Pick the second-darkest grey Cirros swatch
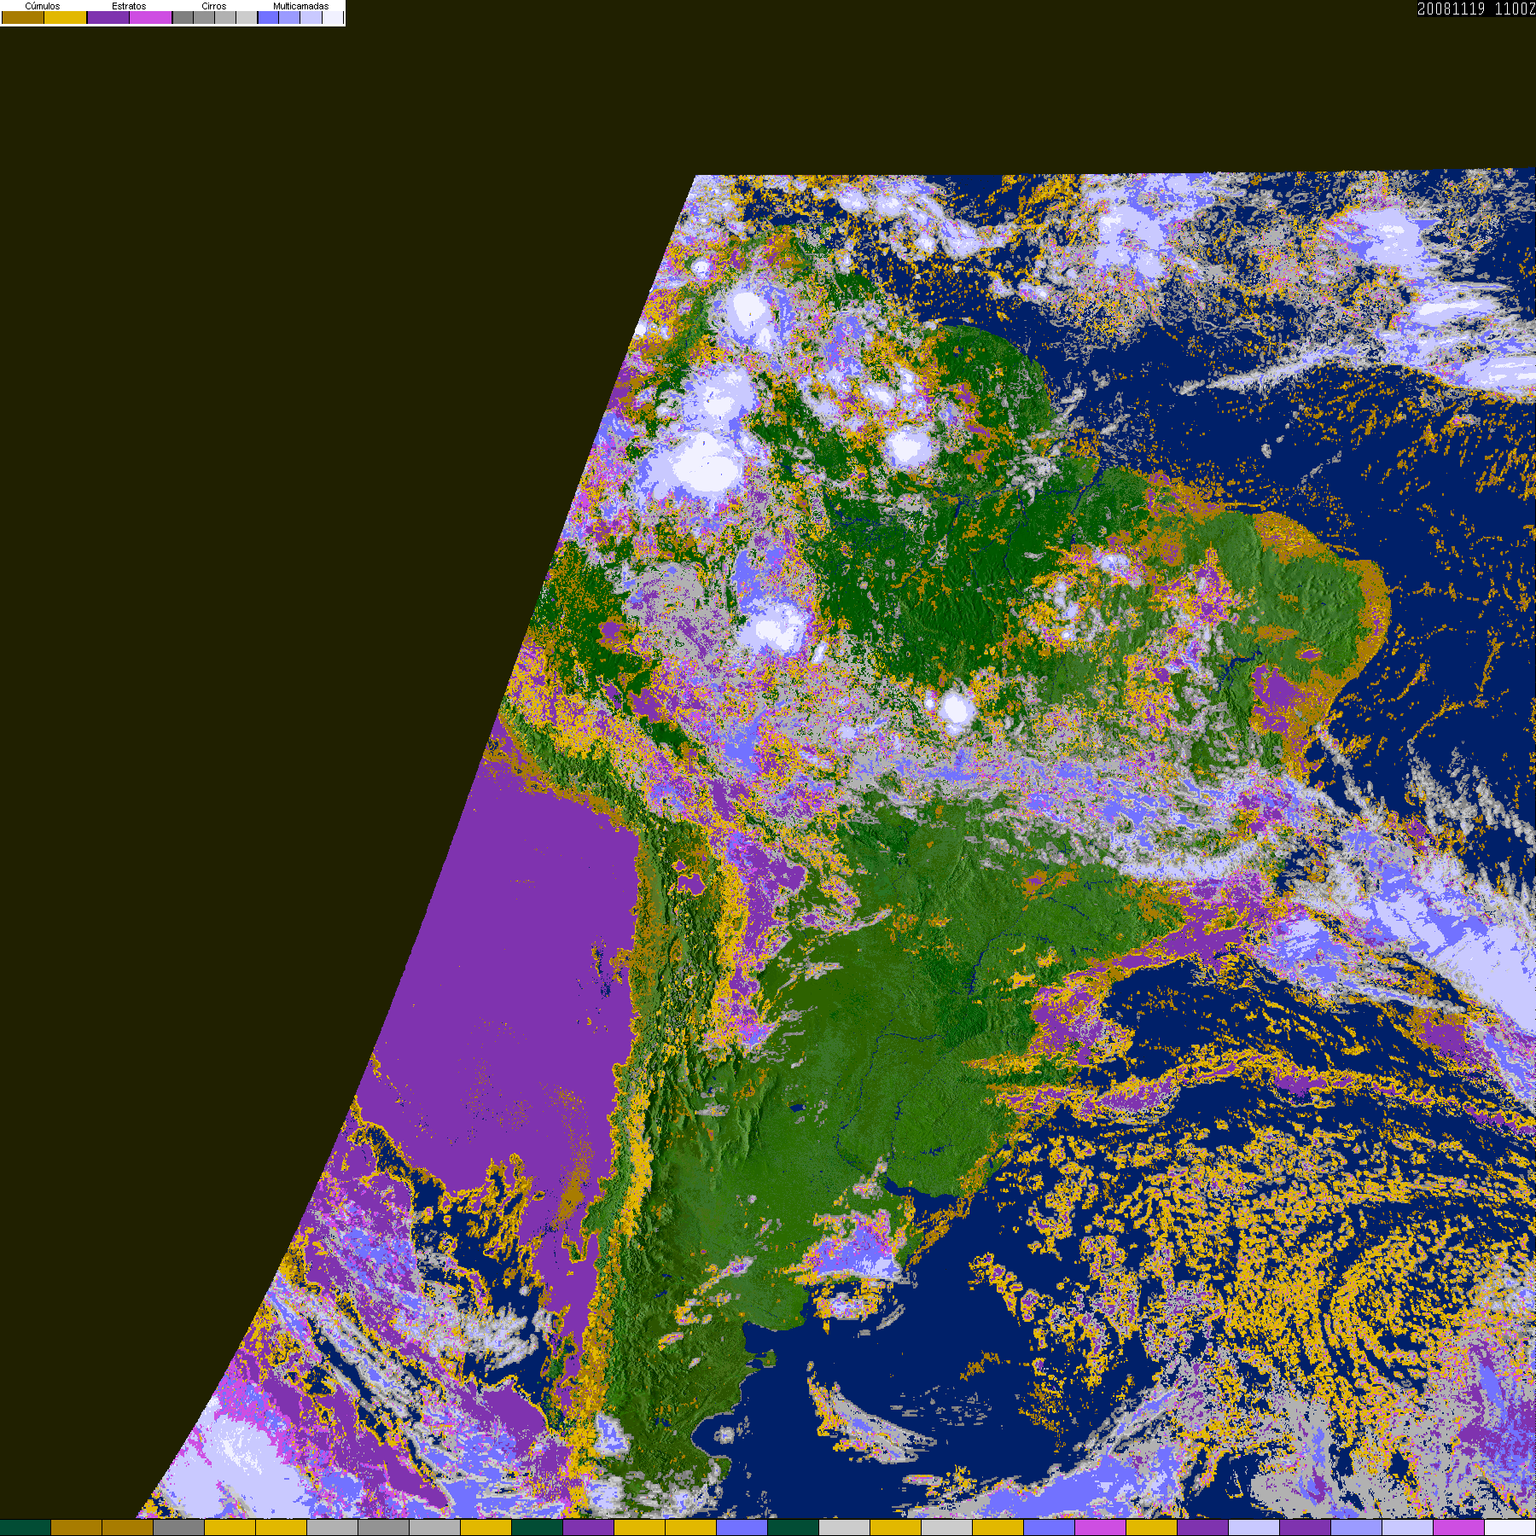Viewport: 1536px width, 1536px height. pyautogui.click(x=204, y=17)
